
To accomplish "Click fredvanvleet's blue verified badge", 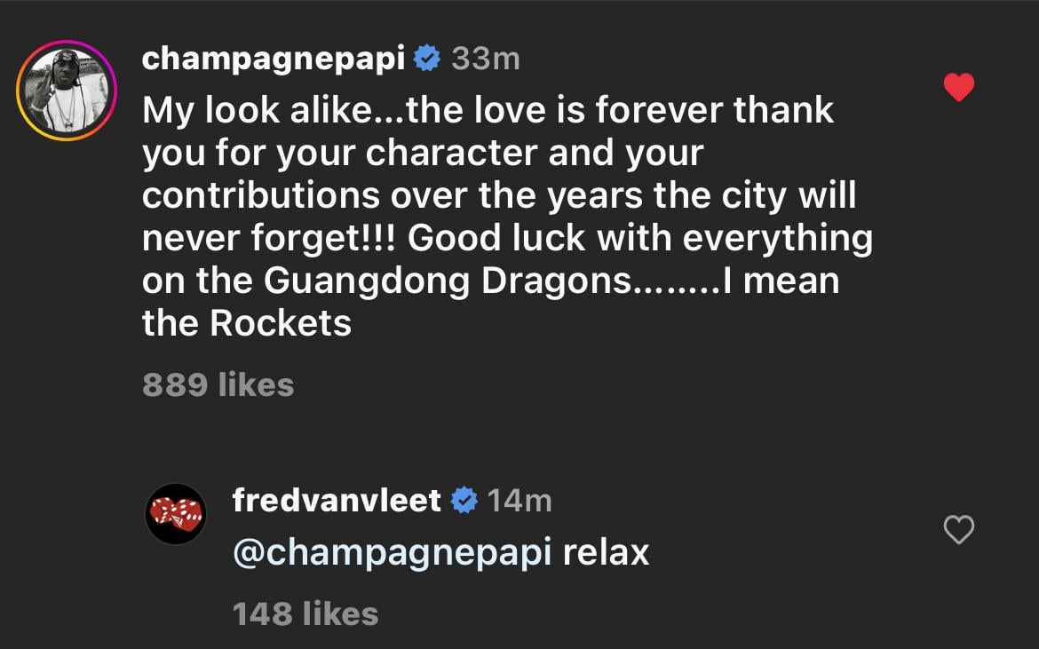I will tap(464, 501).
